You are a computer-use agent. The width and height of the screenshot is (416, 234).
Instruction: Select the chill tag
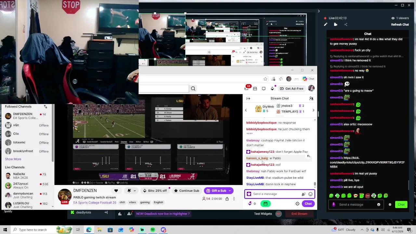click(x=122, y=202)
